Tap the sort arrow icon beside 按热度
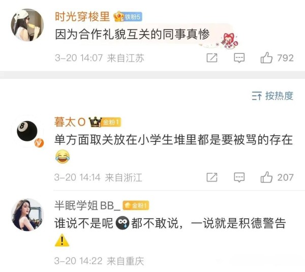The height and width of the screenshot is (272, 305). (x=257, y=96)
